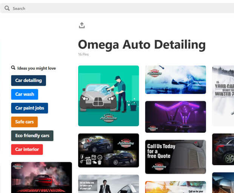Screen dimensions: 234x193
Task: Click the 16 Pins count label
Action: click(83, 55)
